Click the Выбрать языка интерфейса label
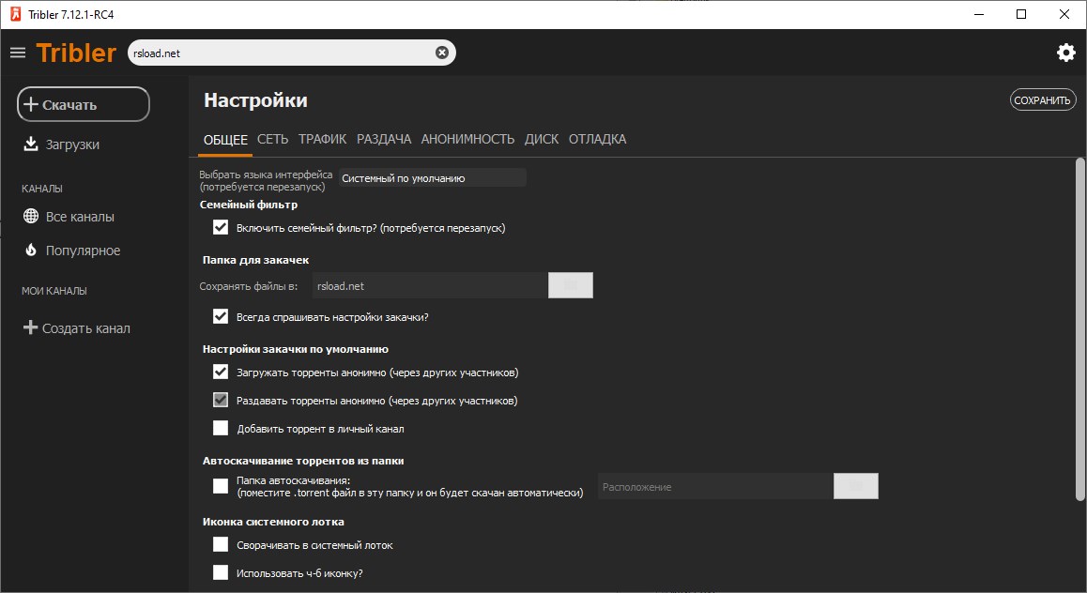Viewport: 1087px width, 593px height. coord(266,181)
